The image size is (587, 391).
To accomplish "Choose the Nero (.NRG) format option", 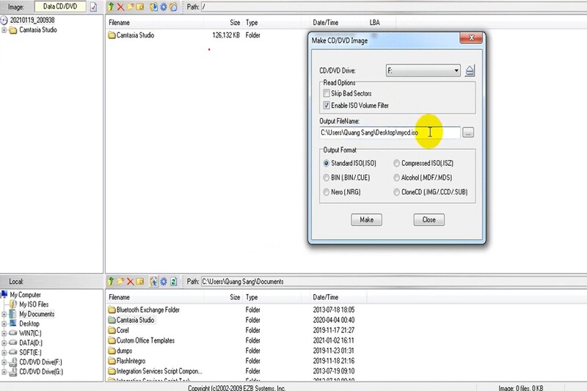I will (x=327, y=191).
